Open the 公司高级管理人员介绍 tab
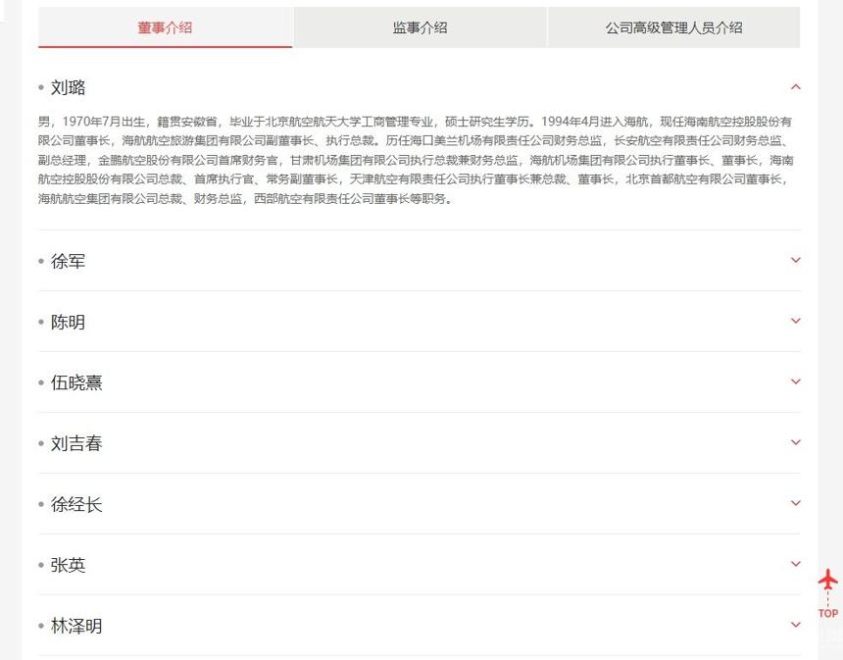This screenshot has width=843, height=660. pos(673,27)
